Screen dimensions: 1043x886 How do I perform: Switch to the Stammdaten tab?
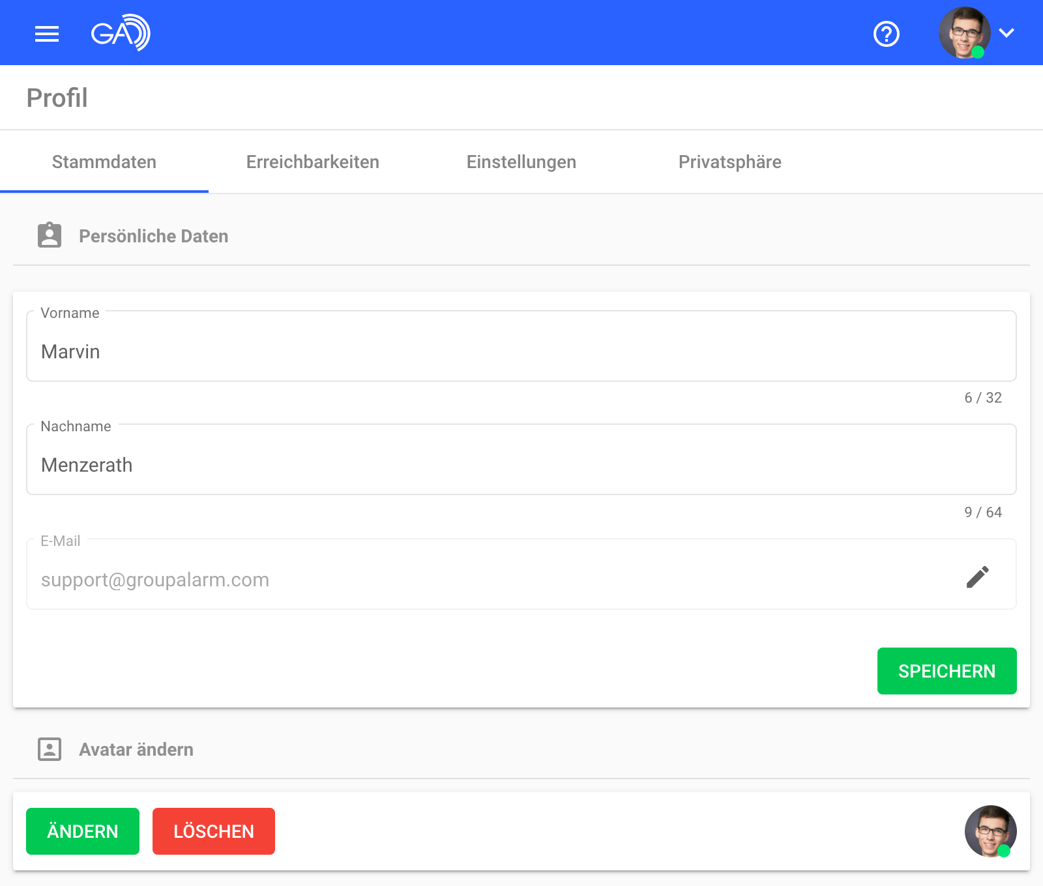point(104,162)
